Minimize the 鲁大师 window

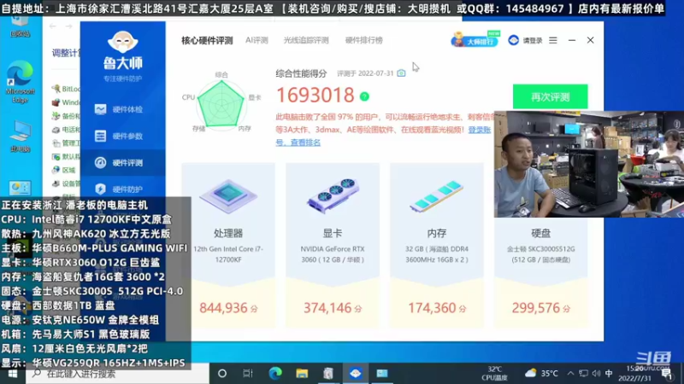(x=572, y=40)
